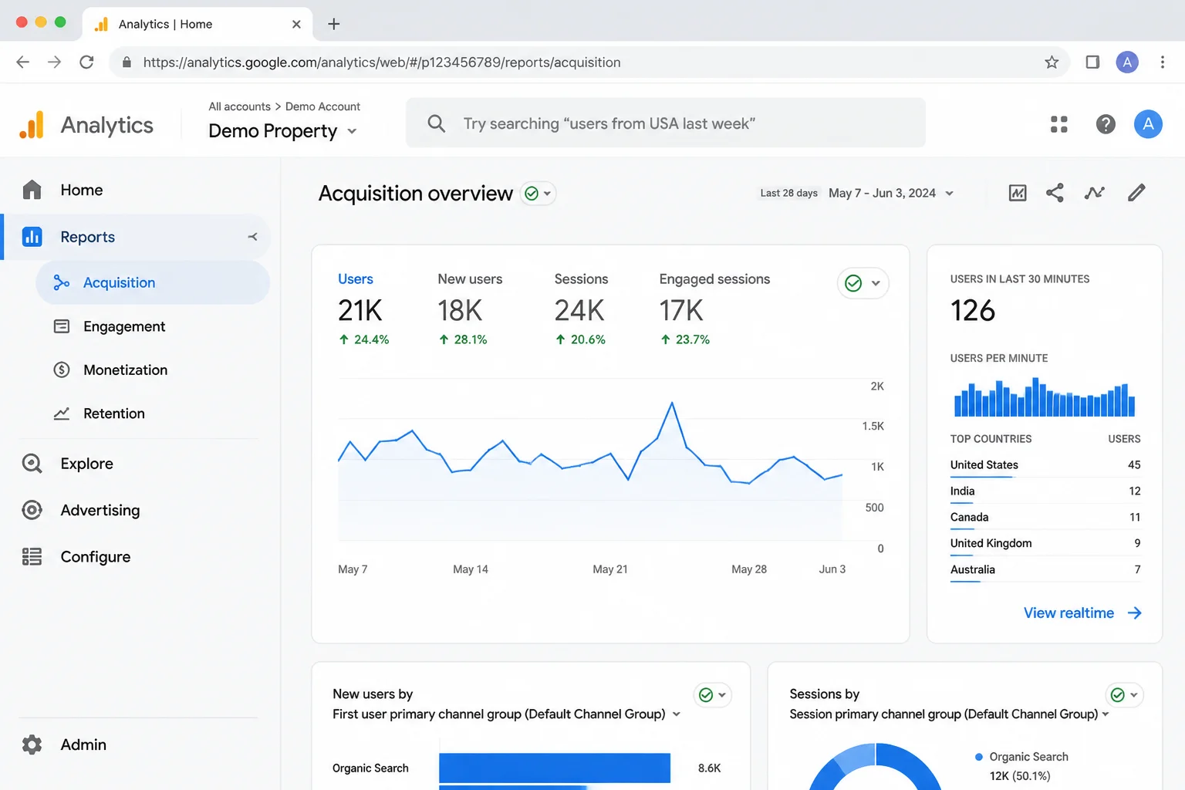Bookmark page with the star icon
Viewport: 1185px width, 790px height.
(x=1052, y=62)
